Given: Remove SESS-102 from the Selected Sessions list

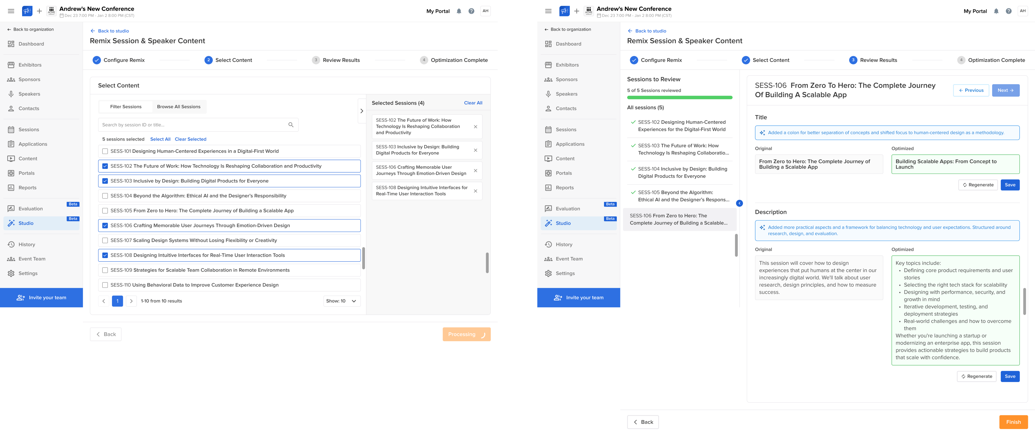Looking at the screenshot, I should pos(475,127).
